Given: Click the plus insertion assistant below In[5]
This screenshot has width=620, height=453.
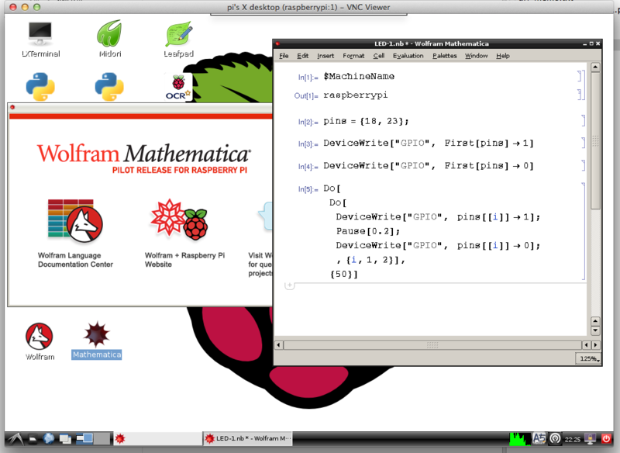Looking at the screenshot, I should (289, 285).
